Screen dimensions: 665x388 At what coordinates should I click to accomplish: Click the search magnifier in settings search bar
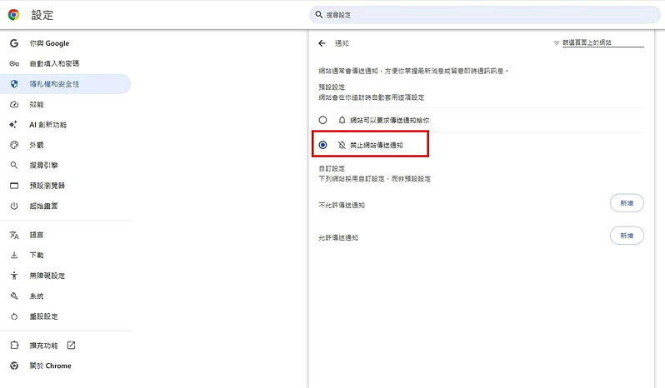(319, 14)
